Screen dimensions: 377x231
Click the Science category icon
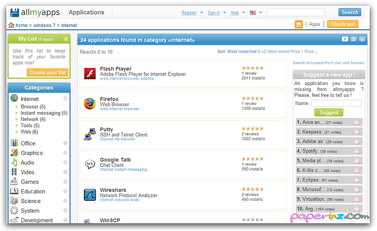[14, 200]
